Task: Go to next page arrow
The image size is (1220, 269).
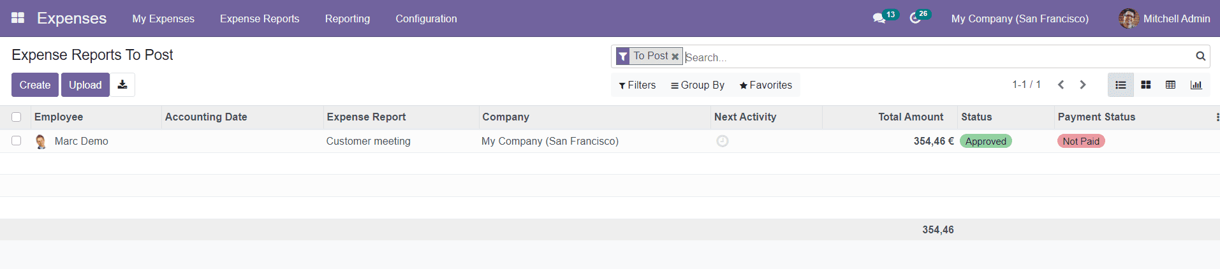Action: (x=1082, y=85)
